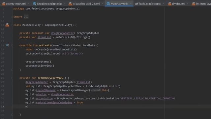This screenshot has height=119, width=211.
Task: Click super.onCreate(savedInstanceState) call
Action: point(51,49)
